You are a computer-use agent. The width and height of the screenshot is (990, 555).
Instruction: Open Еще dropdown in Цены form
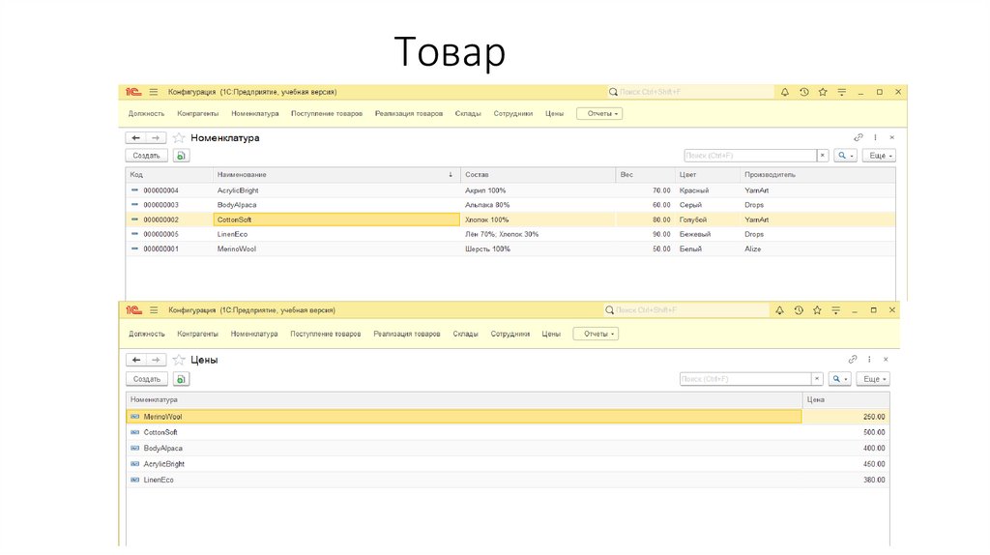[874, 379]
